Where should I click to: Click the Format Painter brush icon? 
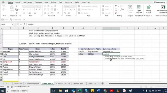click(x=17, y=13)
